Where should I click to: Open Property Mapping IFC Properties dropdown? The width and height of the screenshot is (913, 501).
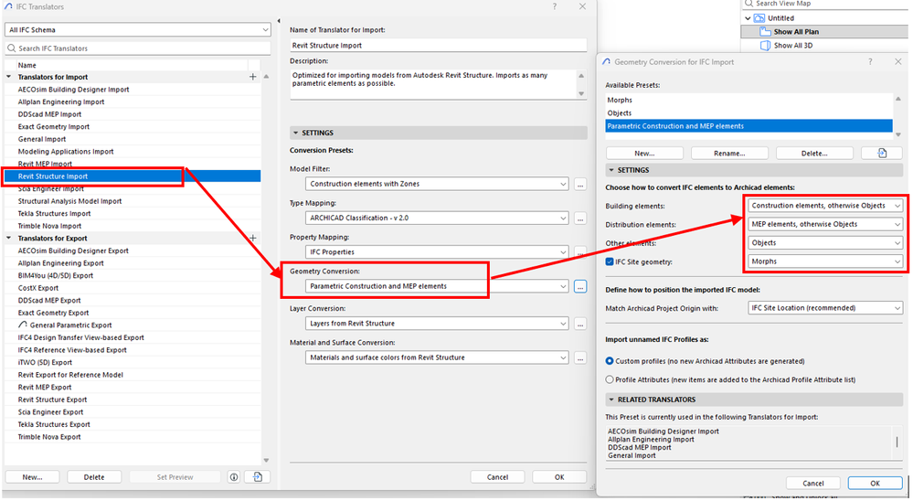coord(437,252)
